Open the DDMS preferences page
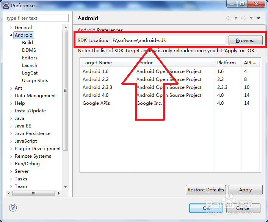 pyautogui.click(x=29, y=50)
